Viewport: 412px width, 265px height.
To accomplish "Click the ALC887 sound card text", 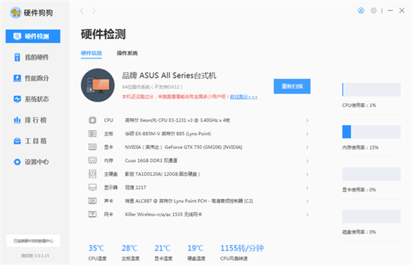I will [189, 201].
